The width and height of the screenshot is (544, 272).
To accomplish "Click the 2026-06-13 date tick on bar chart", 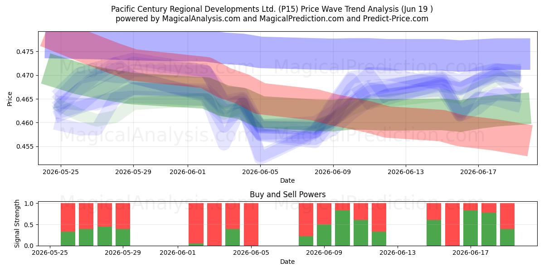I will click(x=397, y=253).
